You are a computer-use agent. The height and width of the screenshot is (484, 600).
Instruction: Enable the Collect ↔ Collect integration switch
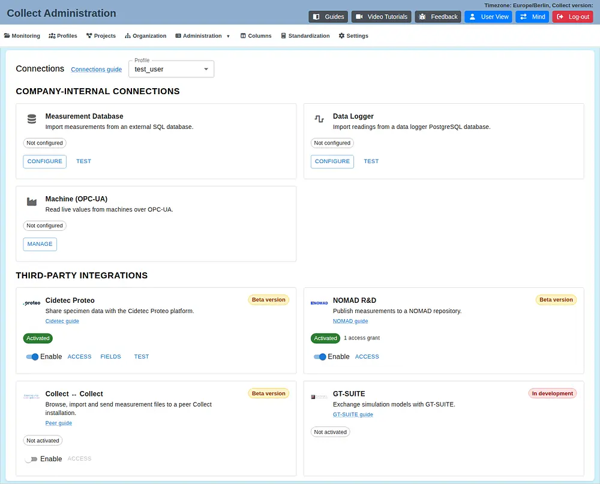(31, 459)
